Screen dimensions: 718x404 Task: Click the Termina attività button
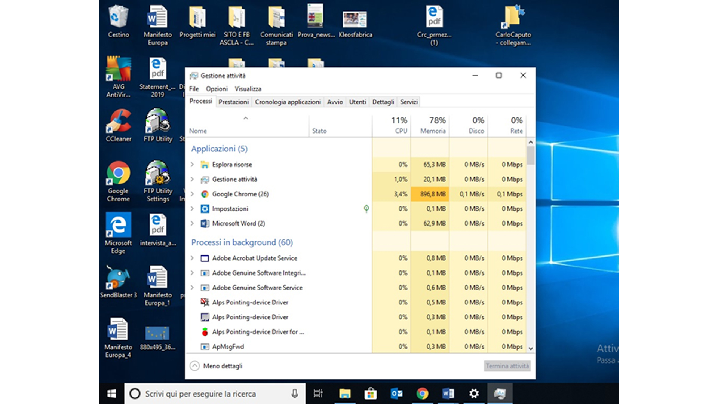tap(507, 366)
